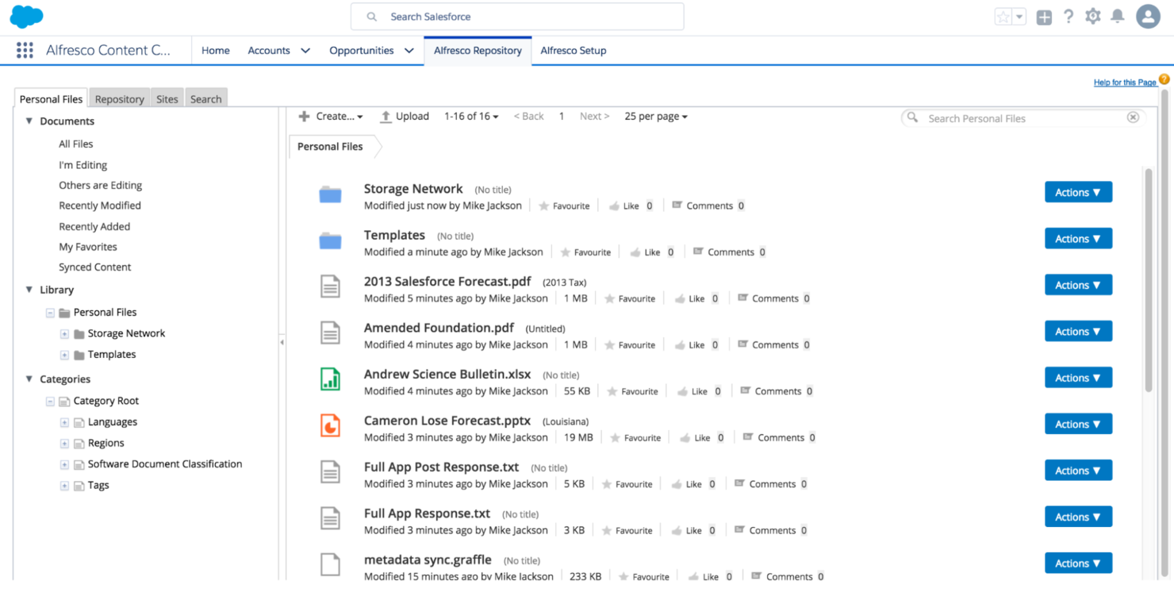The height and width of the screenshot is (604, 1174).
Task: Open My Favorites documents filter
Action: pyautogui.click(x=88, y=247)
